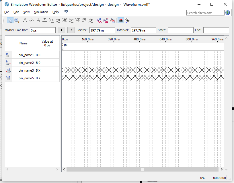Click the globe web search icon

[228, 13]
